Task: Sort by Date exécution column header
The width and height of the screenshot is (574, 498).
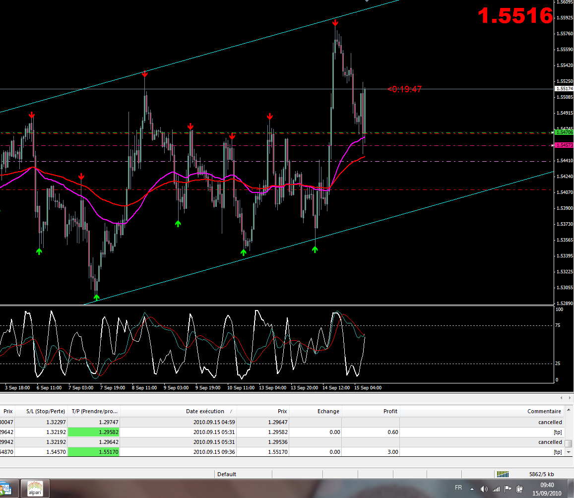Action: tap(205, 411)
